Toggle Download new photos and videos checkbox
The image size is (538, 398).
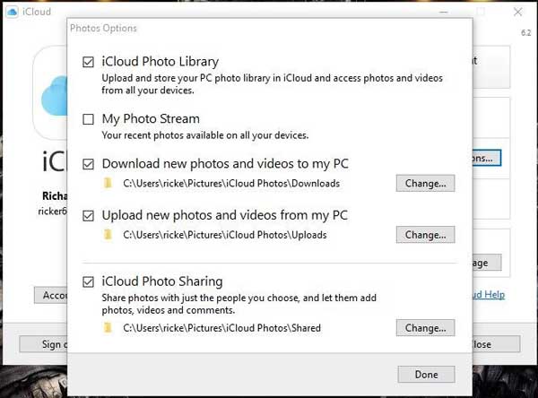[88, 164]
